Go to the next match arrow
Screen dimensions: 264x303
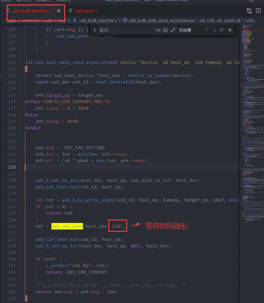pos(214,30)
